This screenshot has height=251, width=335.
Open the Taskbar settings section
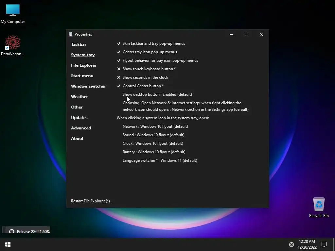click(79, 44)
